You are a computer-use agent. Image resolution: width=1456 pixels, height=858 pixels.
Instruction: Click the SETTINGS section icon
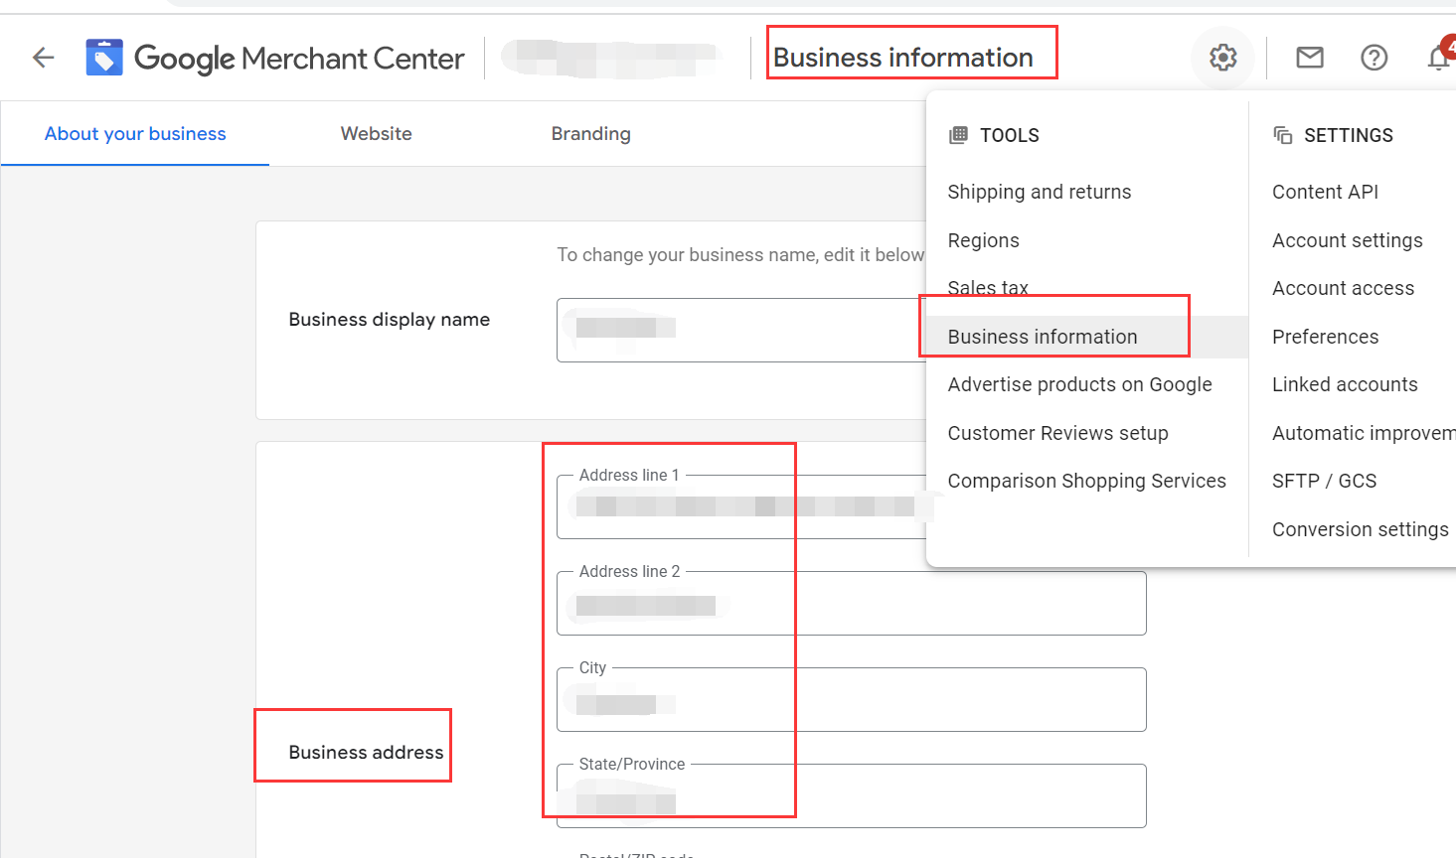click(1281, 135)
